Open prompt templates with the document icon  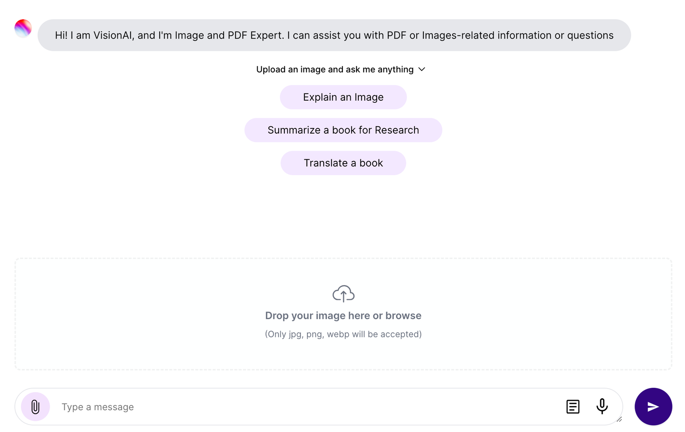[572, 407]
